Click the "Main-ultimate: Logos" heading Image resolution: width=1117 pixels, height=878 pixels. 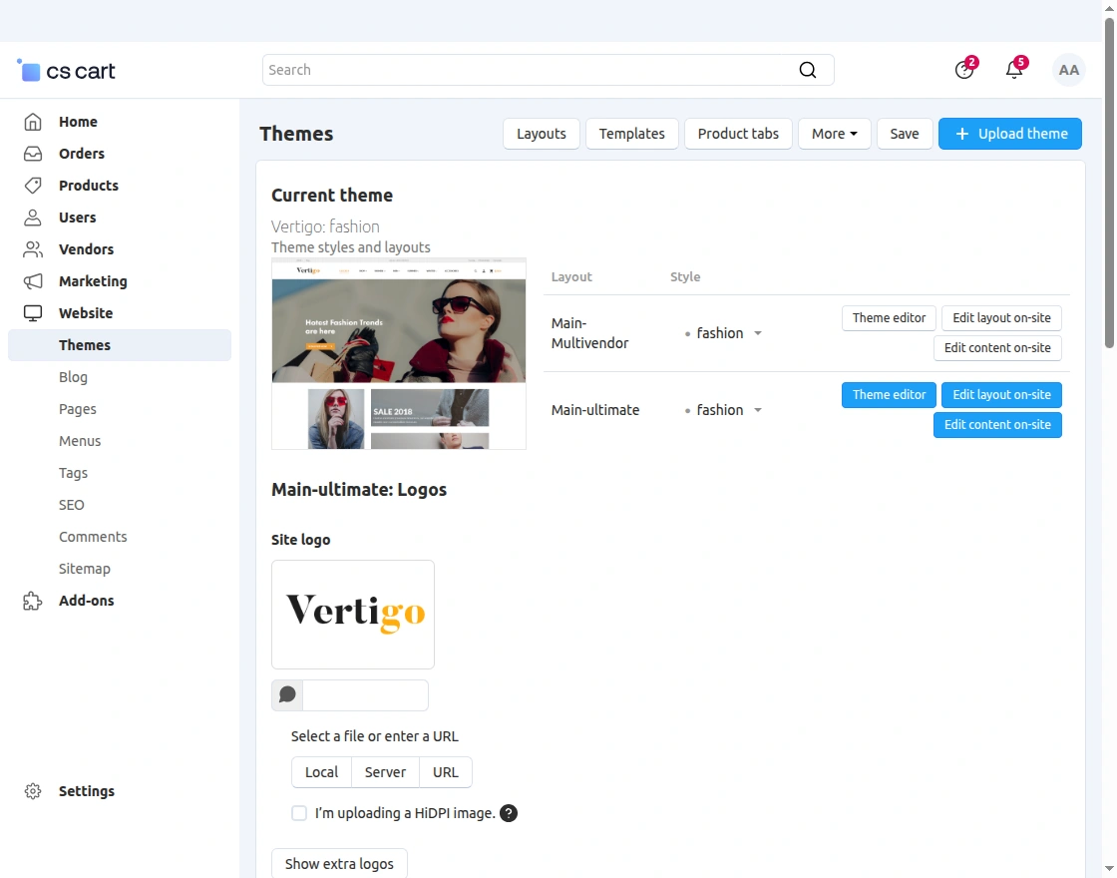359,490
